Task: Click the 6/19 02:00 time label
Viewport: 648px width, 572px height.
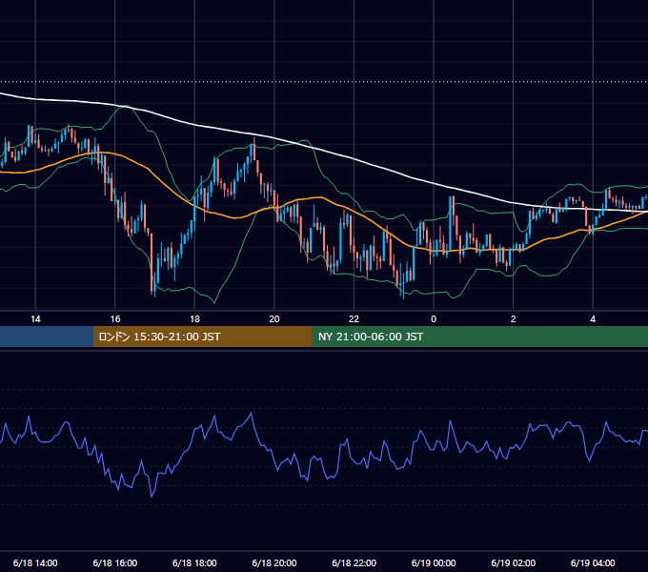Action: [513, 562]
